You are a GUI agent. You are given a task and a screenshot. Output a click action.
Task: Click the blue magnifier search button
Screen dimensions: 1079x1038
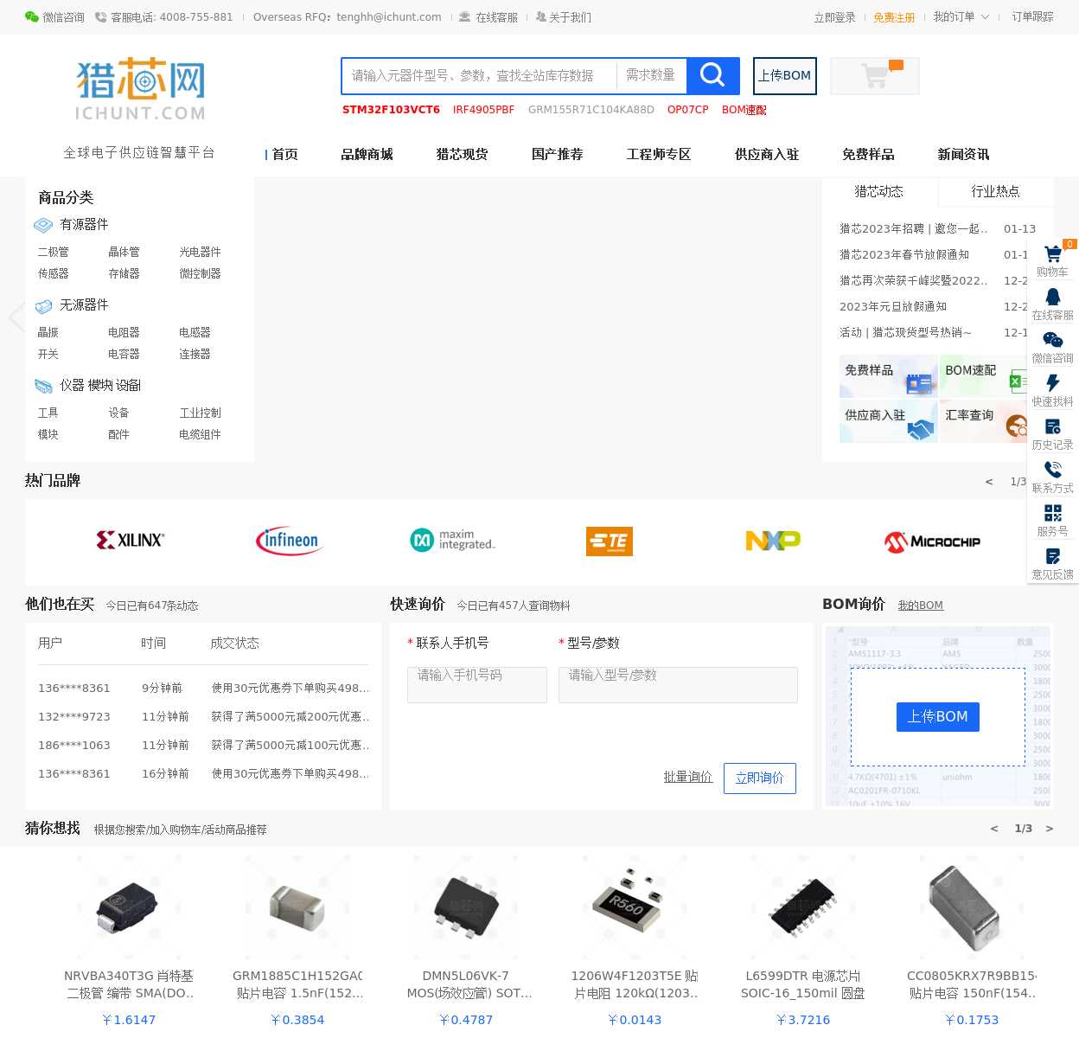click(x=712, y=75)
